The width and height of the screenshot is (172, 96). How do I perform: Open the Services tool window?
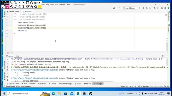88,84
